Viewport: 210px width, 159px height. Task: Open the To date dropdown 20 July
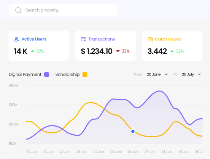click(191, 74)
